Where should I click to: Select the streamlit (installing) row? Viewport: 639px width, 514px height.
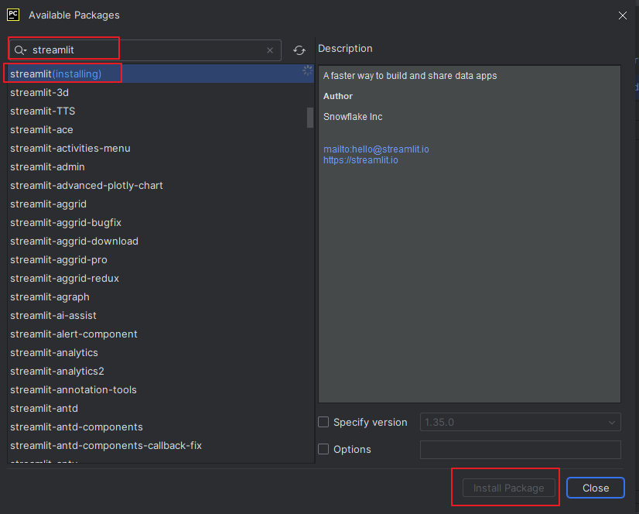click(161, 74)
